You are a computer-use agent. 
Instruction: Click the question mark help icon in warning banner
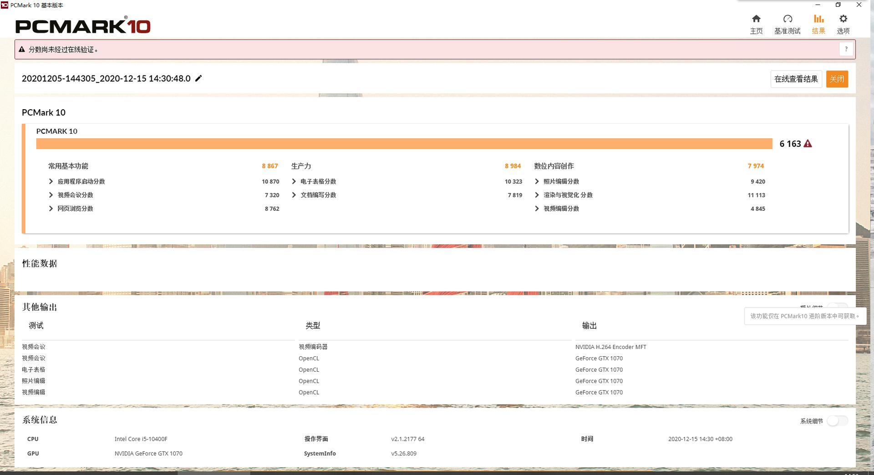click(846, 49)
